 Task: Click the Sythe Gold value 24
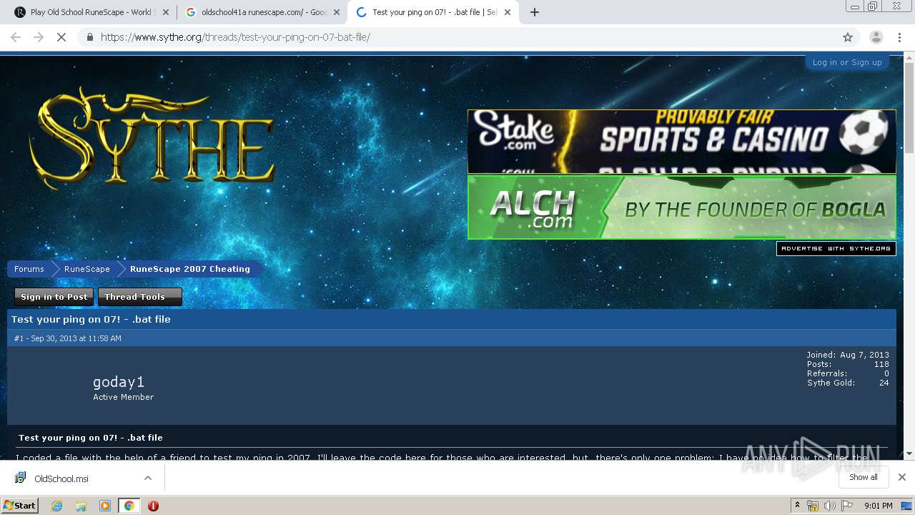pos(884,383)
